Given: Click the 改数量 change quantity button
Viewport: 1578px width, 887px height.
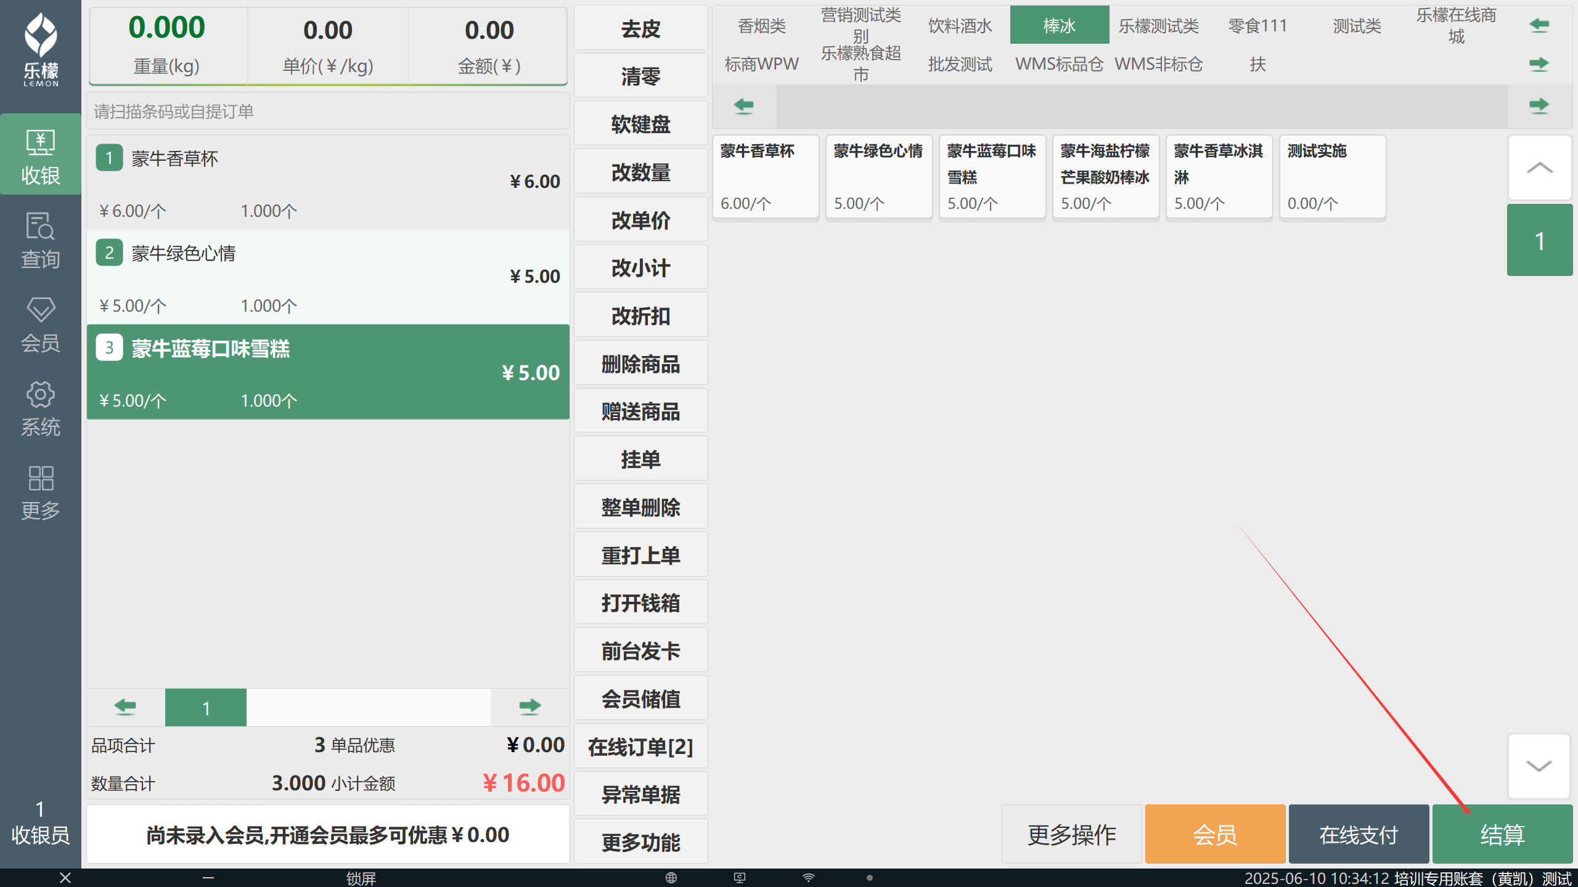Looking at the screenshot, I should click(641, 172).
